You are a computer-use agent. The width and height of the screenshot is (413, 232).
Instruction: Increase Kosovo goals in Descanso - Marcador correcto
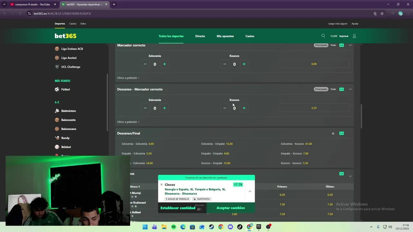pos(244,108)
